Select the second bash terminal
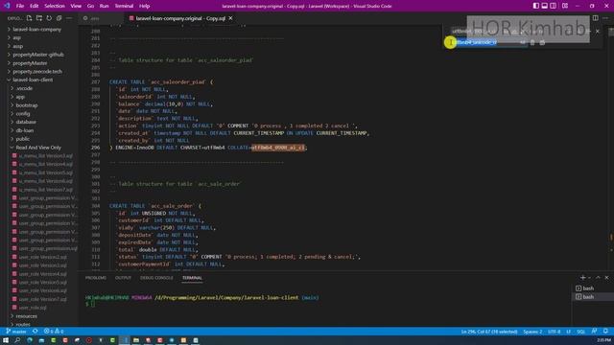This screenshot has width=614, height=345. pyautogui.click(x=593, y=297)
